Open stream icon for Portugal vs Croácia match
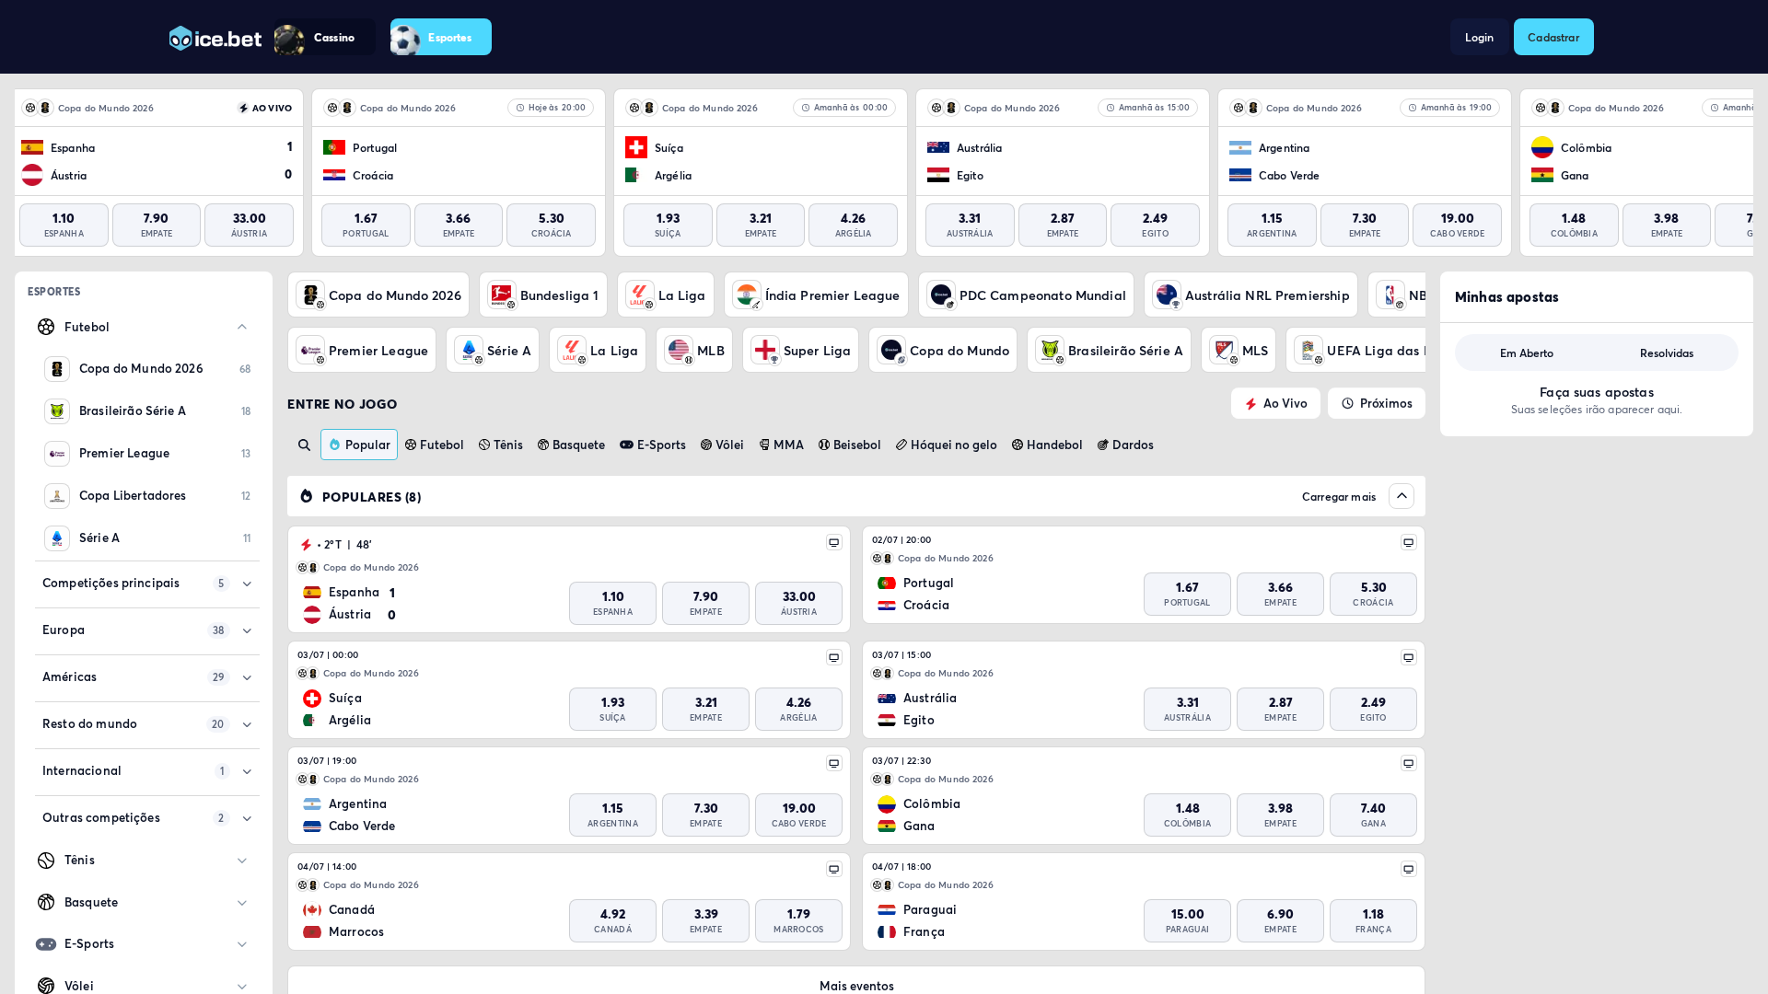 click(x=1409, y=543)
